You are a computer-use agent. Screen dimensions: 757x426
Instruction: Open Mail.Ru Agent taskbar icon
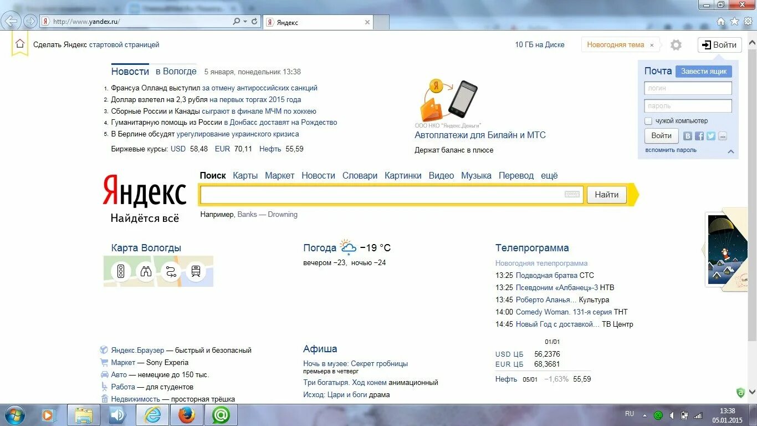pyautogui.click(x=221, y=415)
